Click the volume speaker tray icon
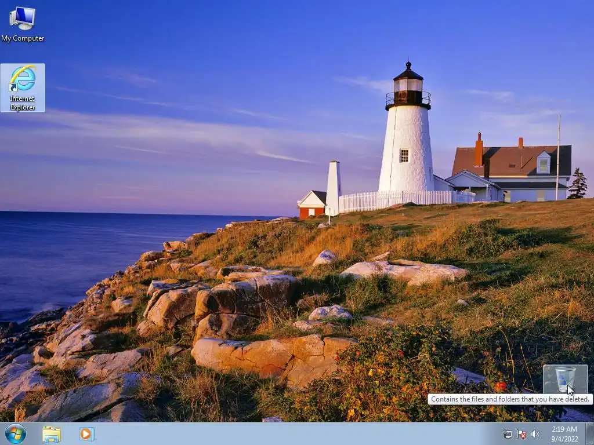594x445 pixels. pos(535,434)
